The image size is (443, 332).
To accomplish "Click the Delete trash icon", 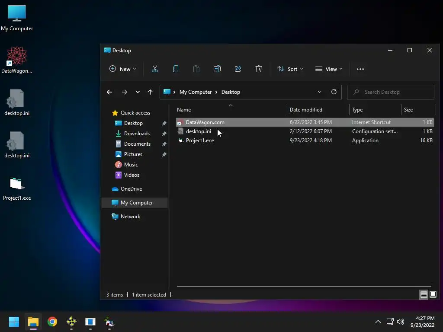I will click(259, 69).
